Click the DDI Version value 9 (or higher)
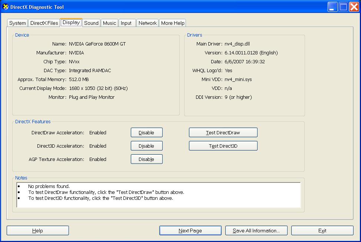The width and height of the screenshot is (361, 242). (x=238, y=97)
